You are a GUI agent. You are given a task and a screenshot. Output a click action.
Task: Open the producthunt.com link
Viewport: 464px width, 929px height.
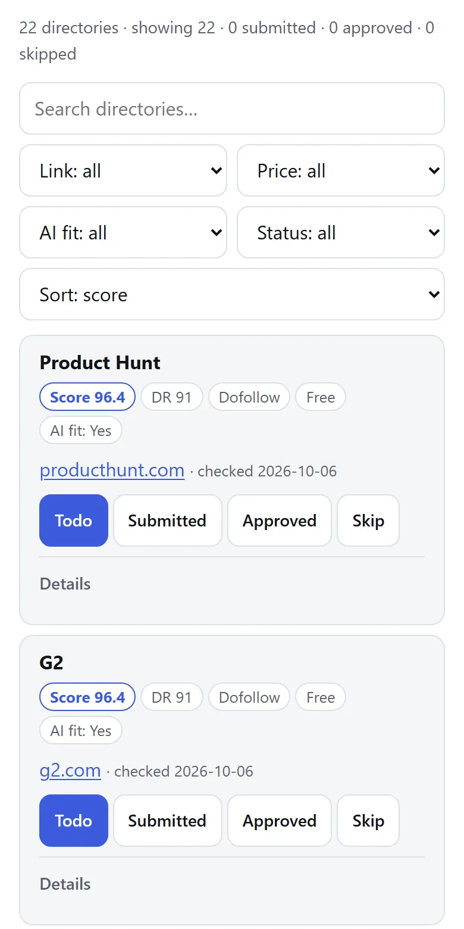[112, 470]
